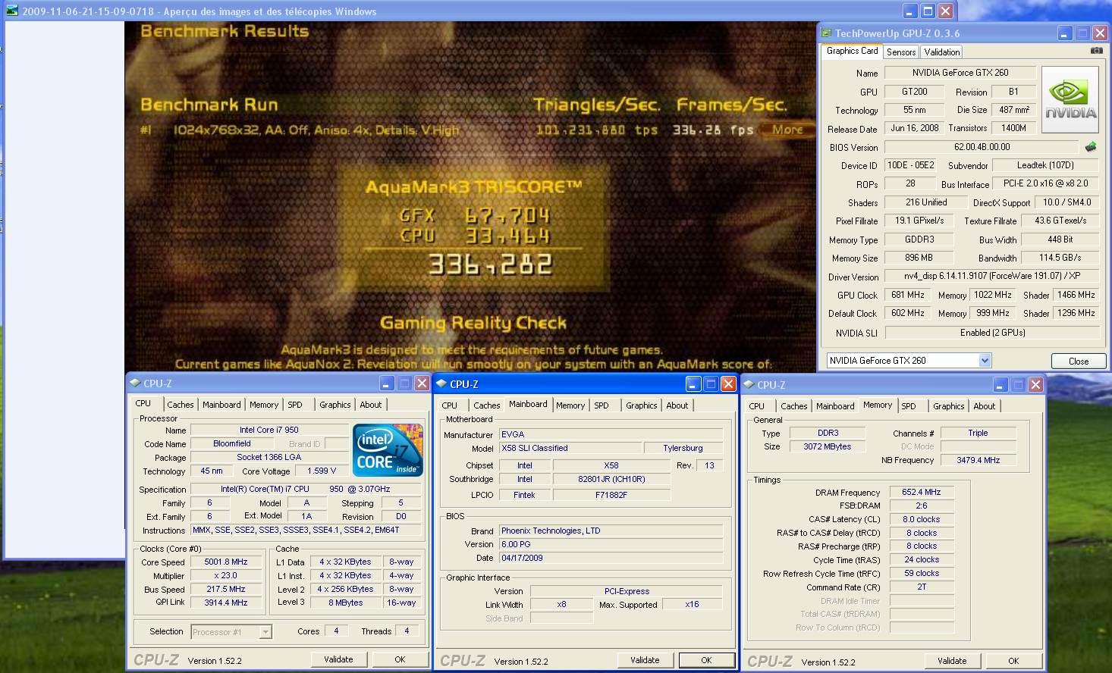
Task: Click the Core Speed value 5001.8 MHz
Action: point(225,562)
